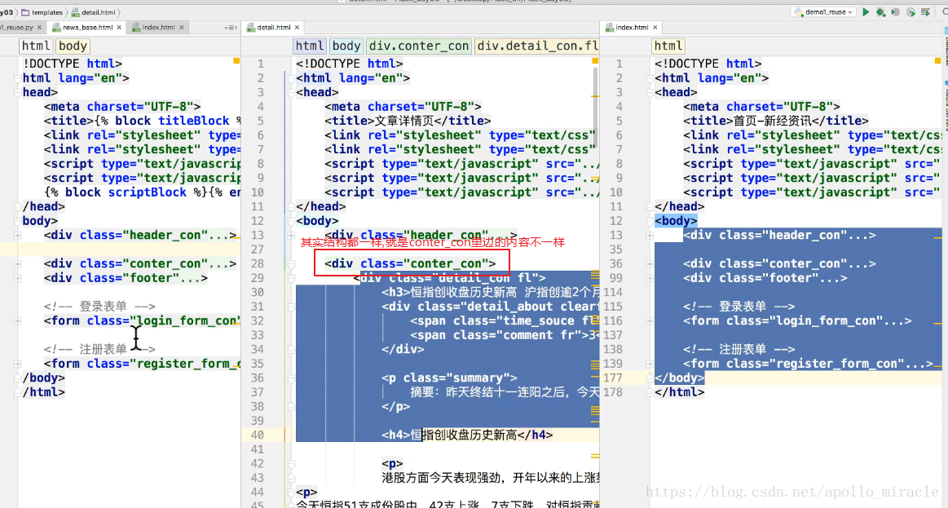Expand header_con fold on line 13 in right pane
The height and width of the screenshot is (508, 948).
click(650, 236)
